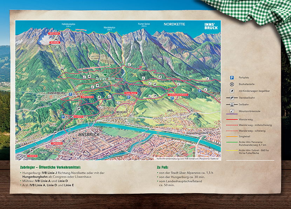Select the red Landeshauptschießstand label
291x209 pixels.
pyautogui.click(x=178, y=95)
